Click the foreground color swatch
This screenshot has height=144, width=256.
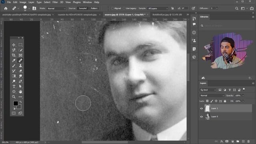point(16,103)
